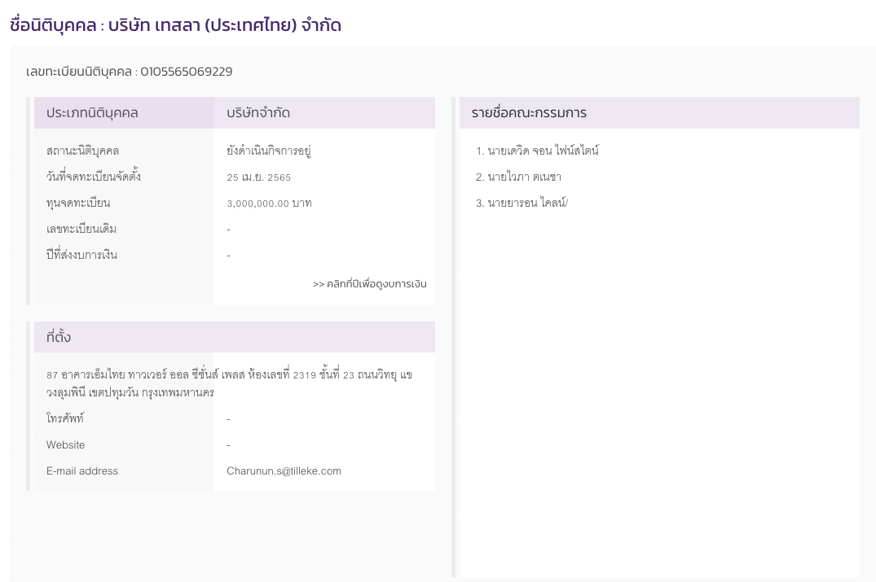Click the รายชื่อคณะกรรมการ panel header
Image resolution: width=876 pixels, height=582 pixels.
(x=659, y=112)
